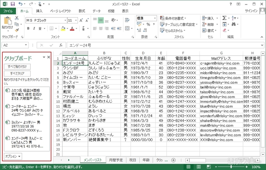This screenshot has height=170, width=266.
Task: Toggle underline formatting
Action: (x=40, y=28)
